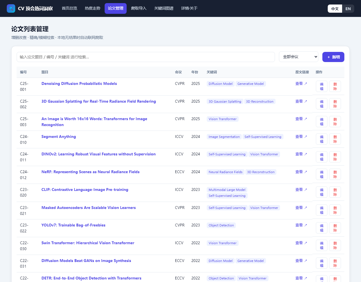Image resolution: width=361 pixels, height=282 pixels.
Task: Delete the YOLOv7 paper row
Action: (x=335, y=228)
